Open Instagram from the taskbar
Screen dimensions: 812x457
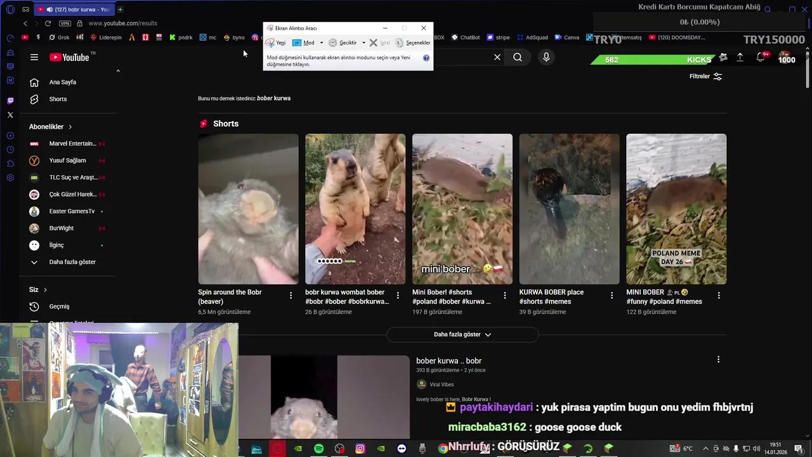point(360,449)
